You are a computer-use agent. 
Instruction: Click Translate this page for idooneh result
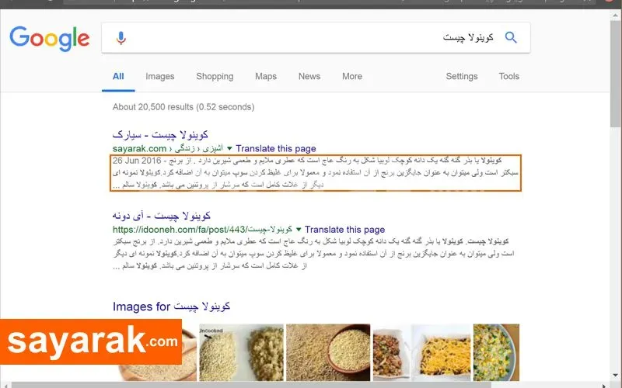click(344, 229)
